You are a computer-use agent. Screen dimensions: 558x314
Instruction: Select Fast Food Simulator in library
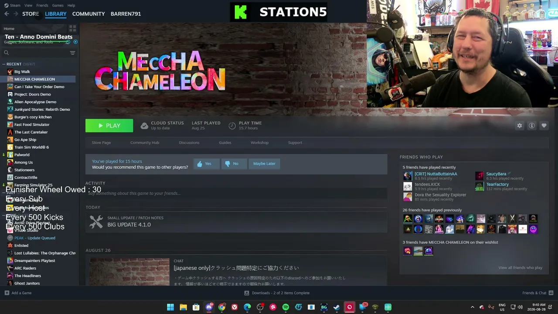tap(32, 124)
